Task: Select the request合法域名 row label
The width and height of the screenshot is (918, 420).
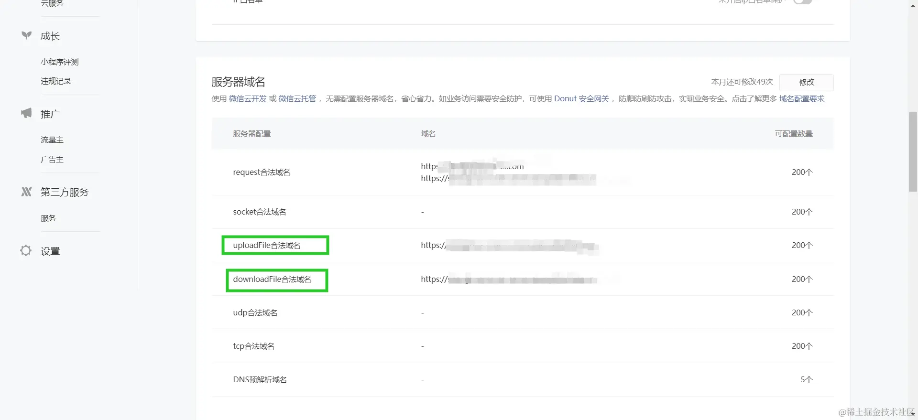Action: (262, 172)
